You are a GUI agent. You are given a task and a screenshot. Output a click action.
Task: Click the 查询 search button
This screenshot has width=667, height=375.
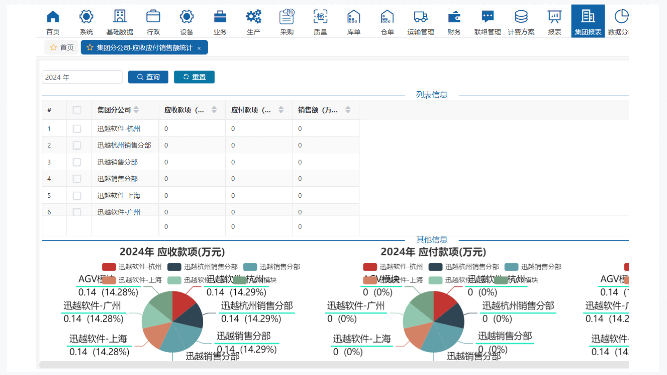148,77
